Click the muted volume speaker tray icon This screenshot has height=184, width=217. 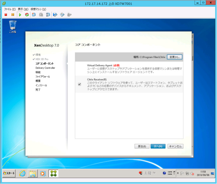pyautogui.click(x=192, y=173)
